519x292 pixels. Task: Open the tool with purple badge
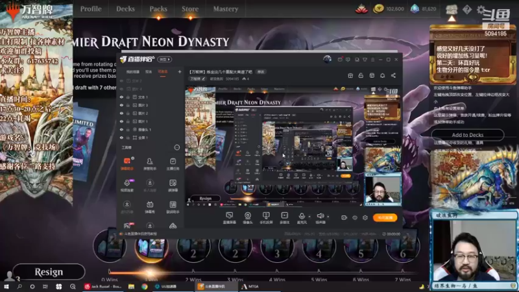click(x=127, y=186)
